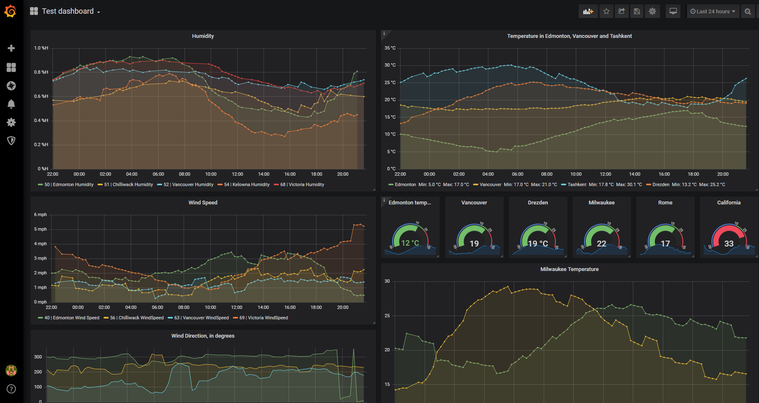Screen dimensions: 759x403
Task: Star this dashboard as favorite
Action: pyautogui.click(x=606, y=12)
